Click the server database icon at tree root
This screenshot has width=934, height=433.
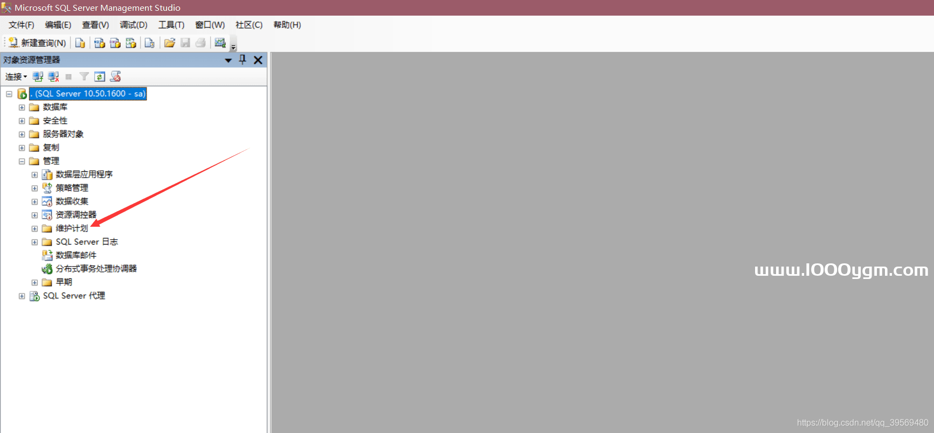[22, 94]
